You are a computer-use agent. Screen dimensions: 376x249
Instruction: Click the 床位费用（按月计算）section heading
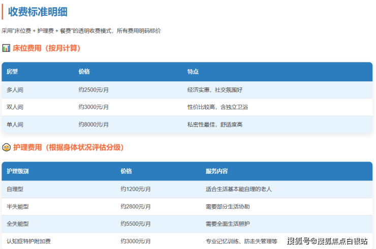(x=47, y=48)
